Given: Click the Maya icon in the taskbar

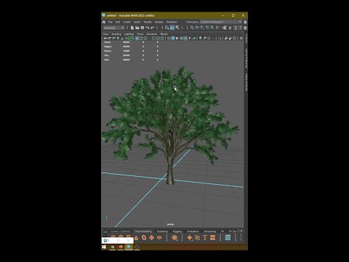Looking at the screenshot, I should tap(129, 247).
